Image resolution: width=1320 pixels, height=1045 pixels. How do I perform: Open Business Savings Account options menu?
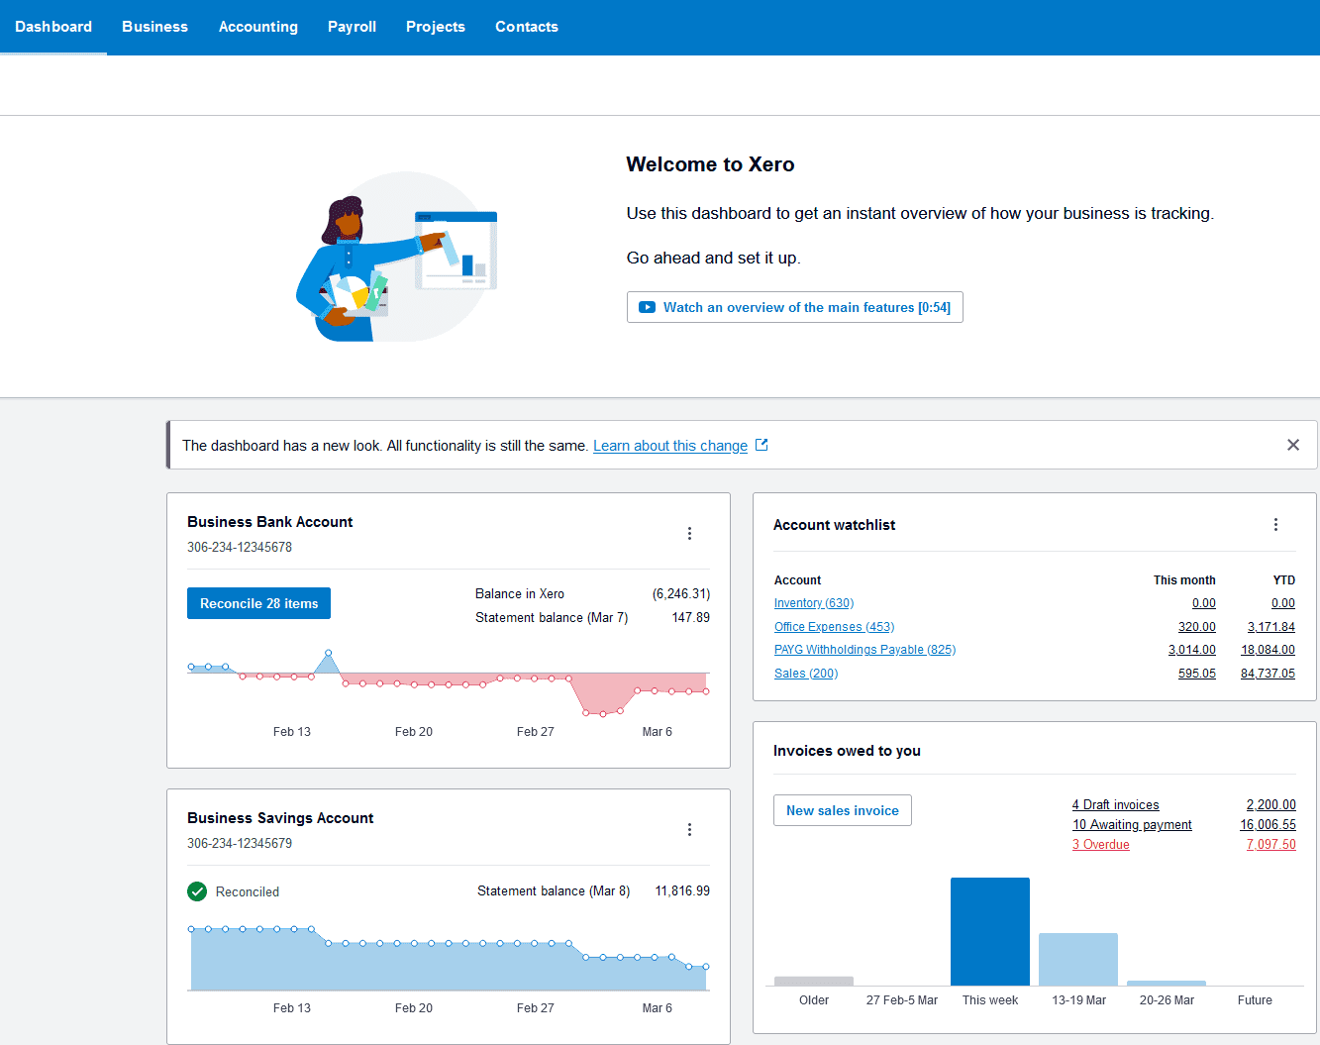click(689, 829)
